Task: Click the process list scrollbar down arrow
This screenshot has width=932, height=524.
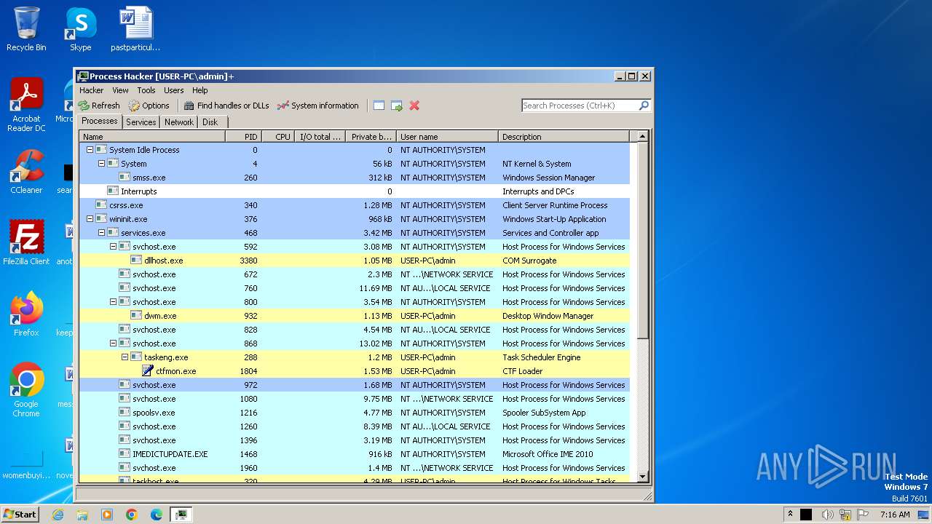Action: 642,477
